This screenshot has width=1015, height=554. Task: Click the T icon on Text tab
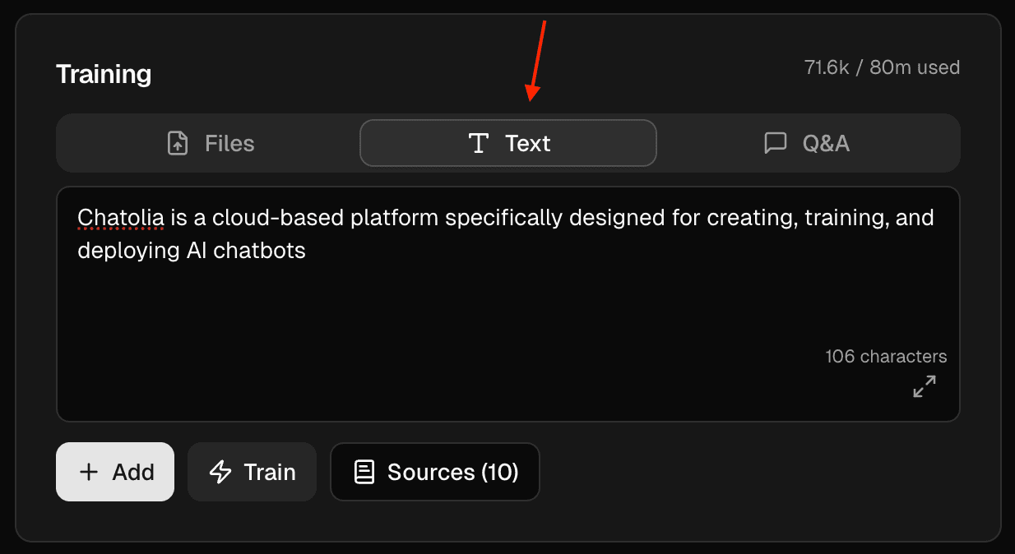(478, 144)
